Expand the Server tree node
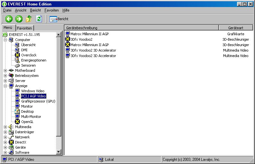Viewport: 255px width, 164px height. [x=5, y=81]
